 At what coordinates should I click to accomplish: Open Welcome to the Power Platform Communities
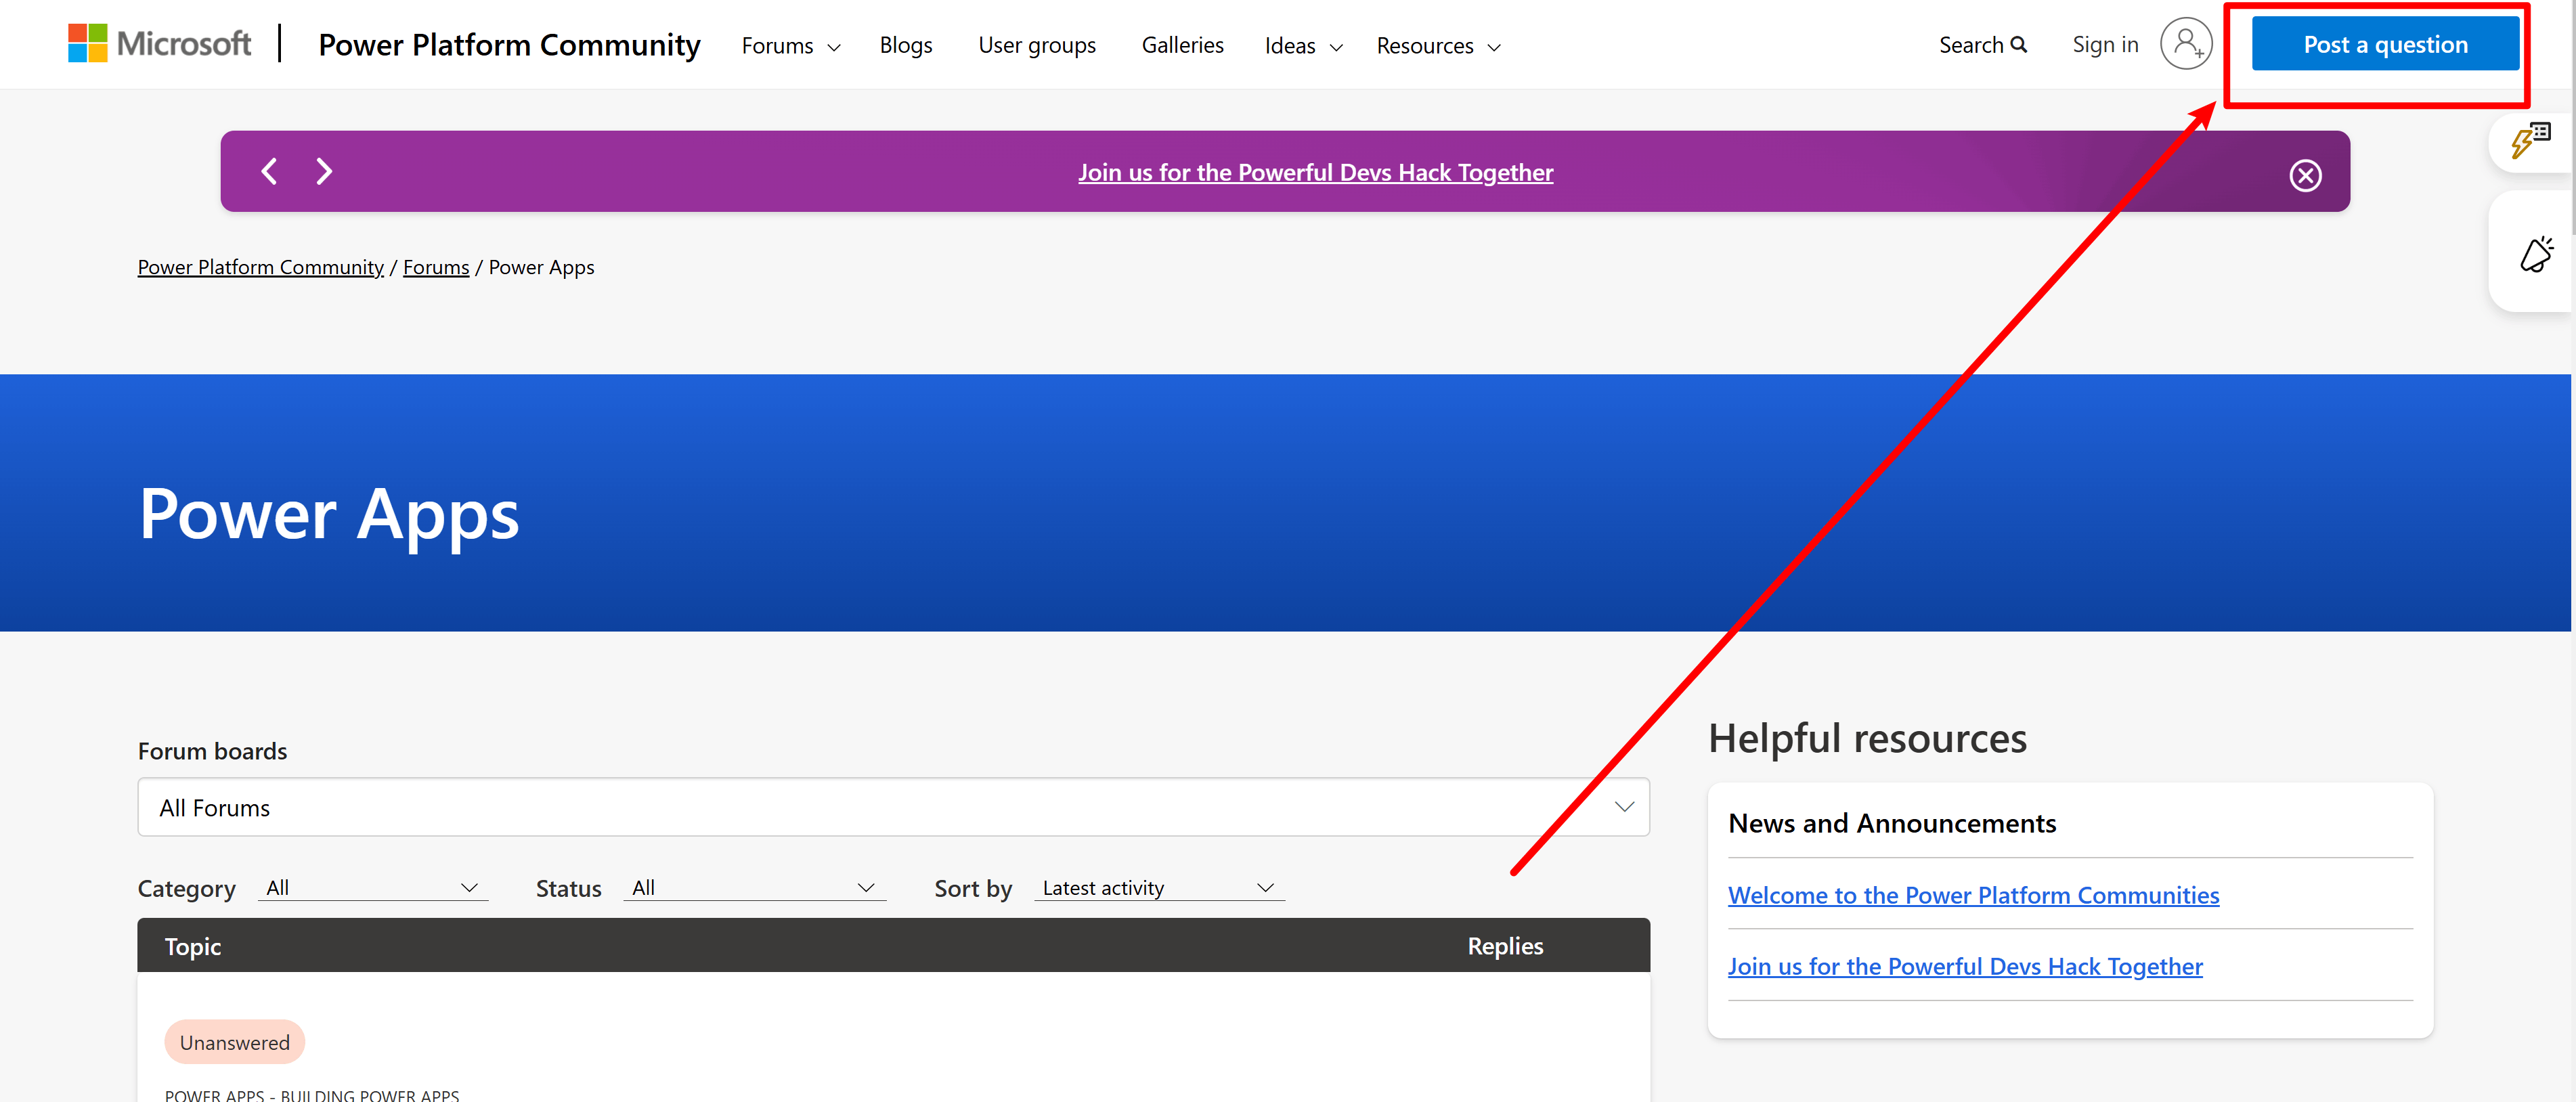[1972, 895]
